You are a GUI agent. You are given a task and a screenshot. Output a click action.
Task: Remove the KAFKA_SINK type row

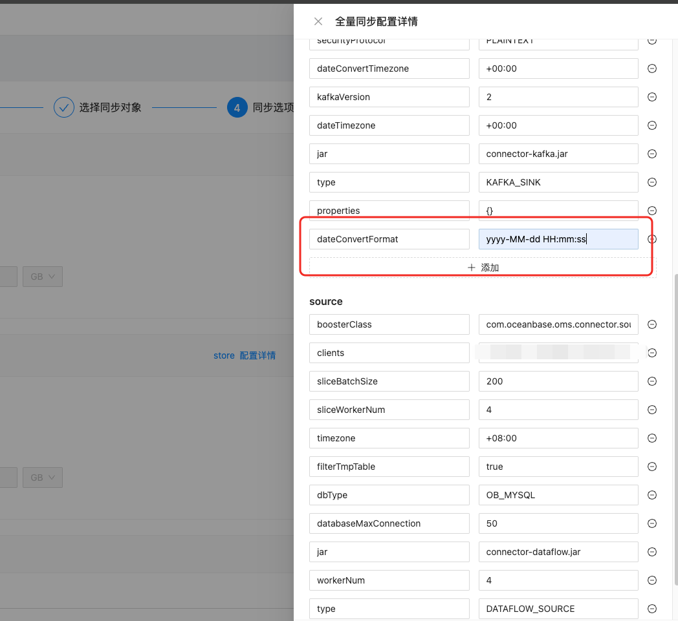pos(652,182)
